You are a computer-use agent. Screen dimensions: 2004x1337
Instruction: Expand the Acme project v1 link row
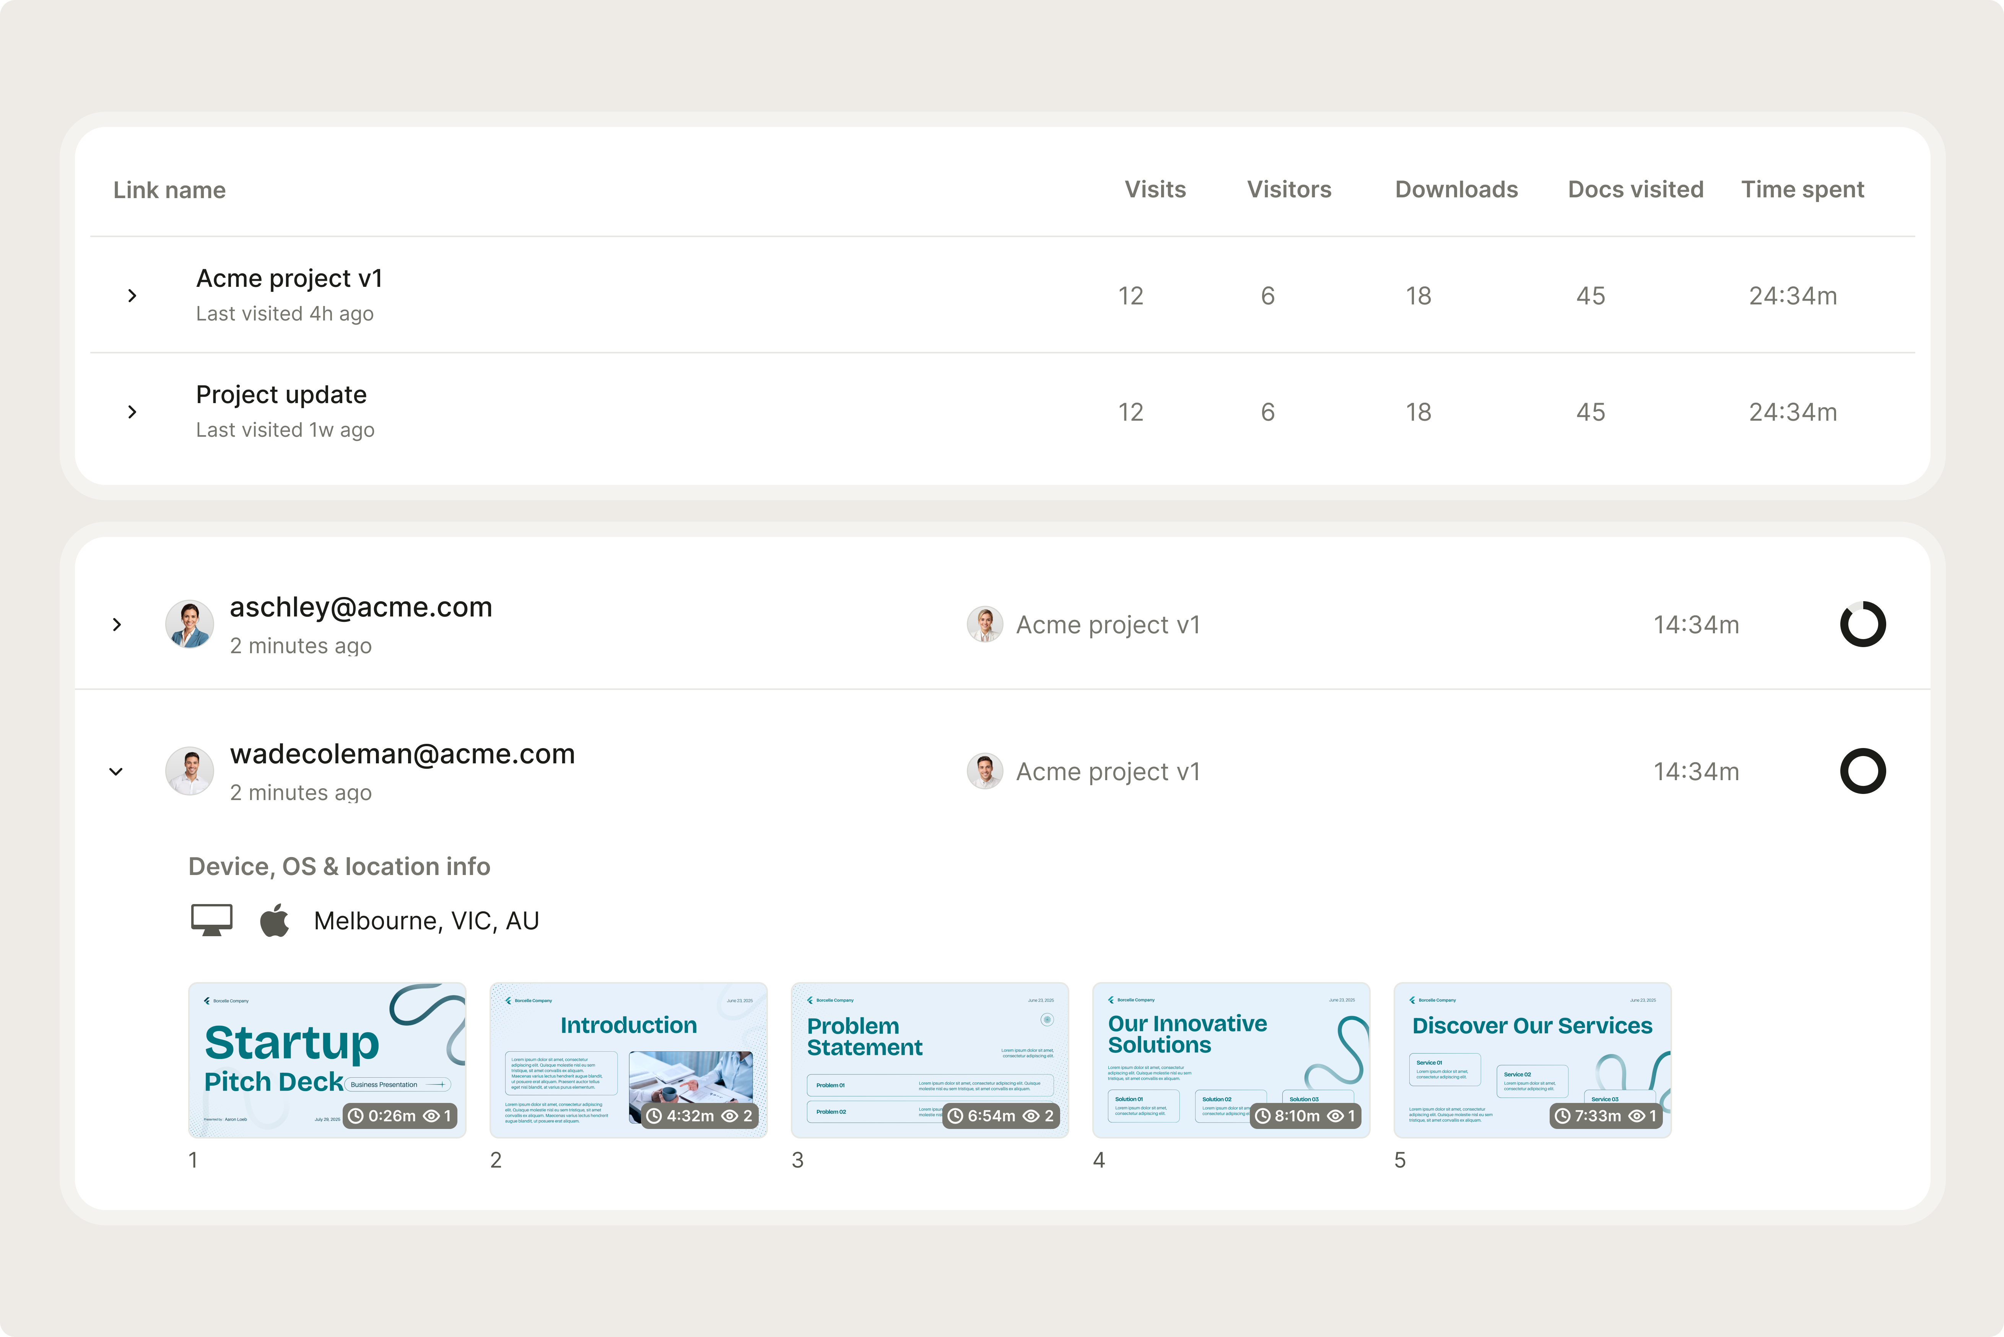[132, 295]
